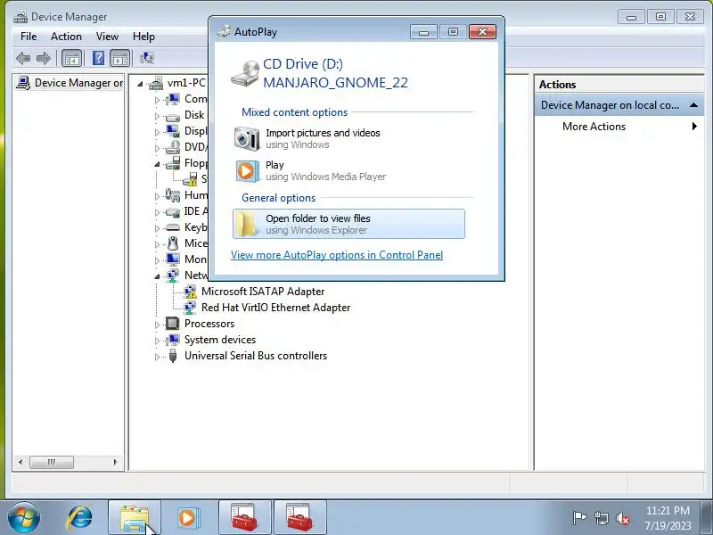Image resolution: width=713 pixels, height=535 pixels.
Task: Click the network tray icon
Action: 601,518
